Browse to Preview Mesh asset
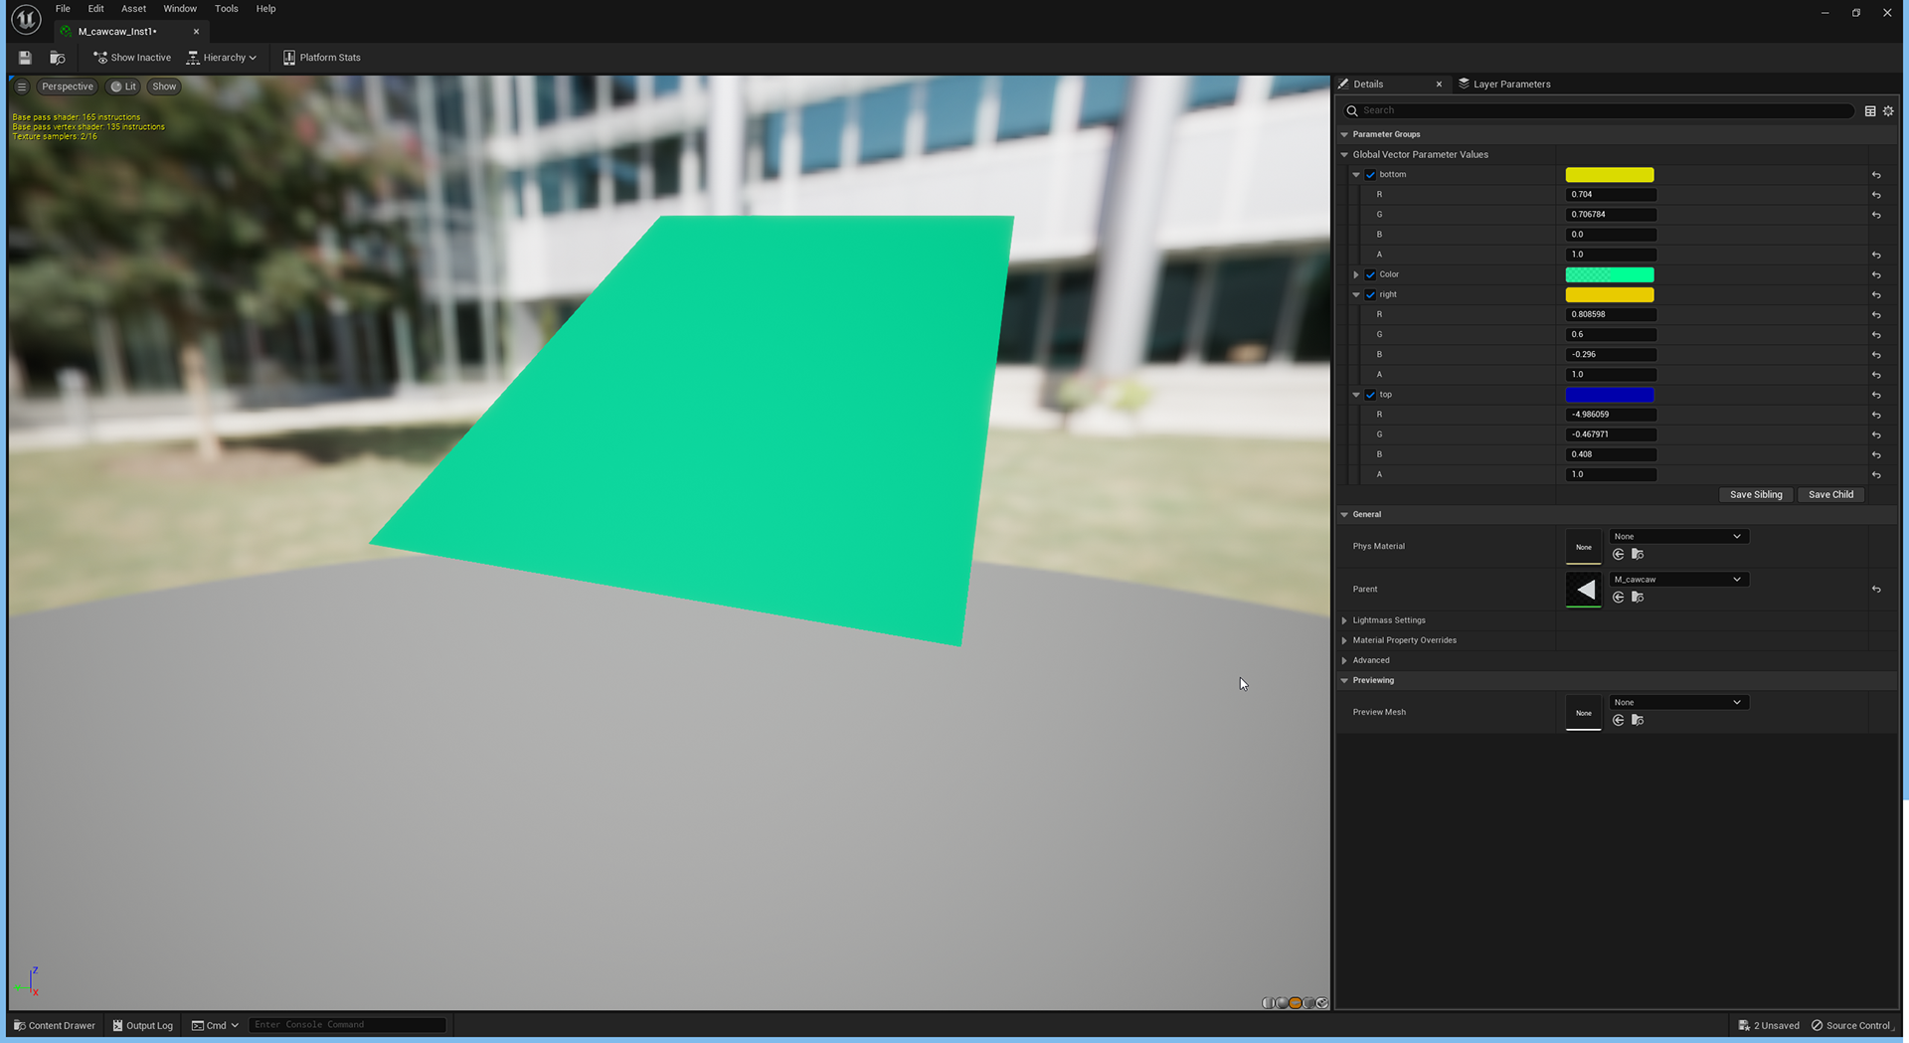 [x=1638, y=721]
